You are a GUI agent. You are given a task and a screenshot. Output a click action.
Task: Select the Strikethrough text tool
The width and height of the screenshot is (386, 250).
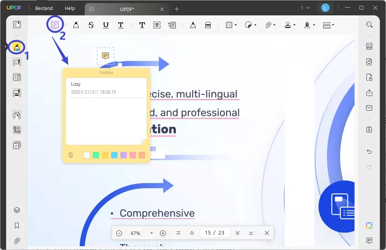[x=91, y=25]
